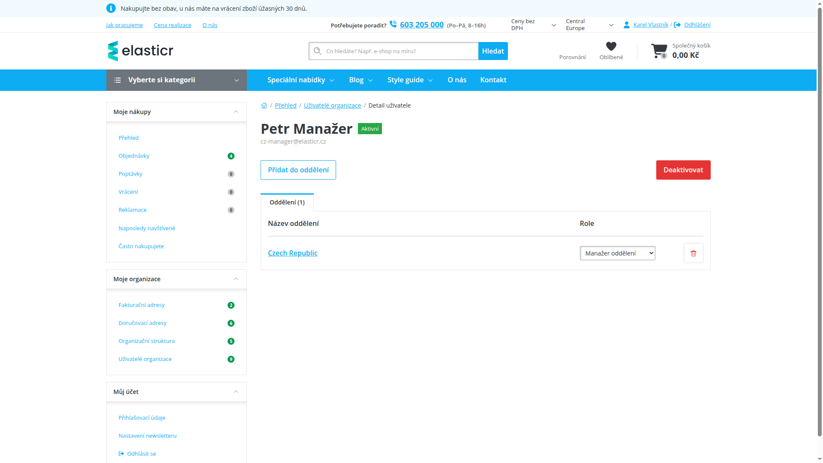Expand Vyberte si kategorii category menu
823x463 pixels.
pos(177,80)
